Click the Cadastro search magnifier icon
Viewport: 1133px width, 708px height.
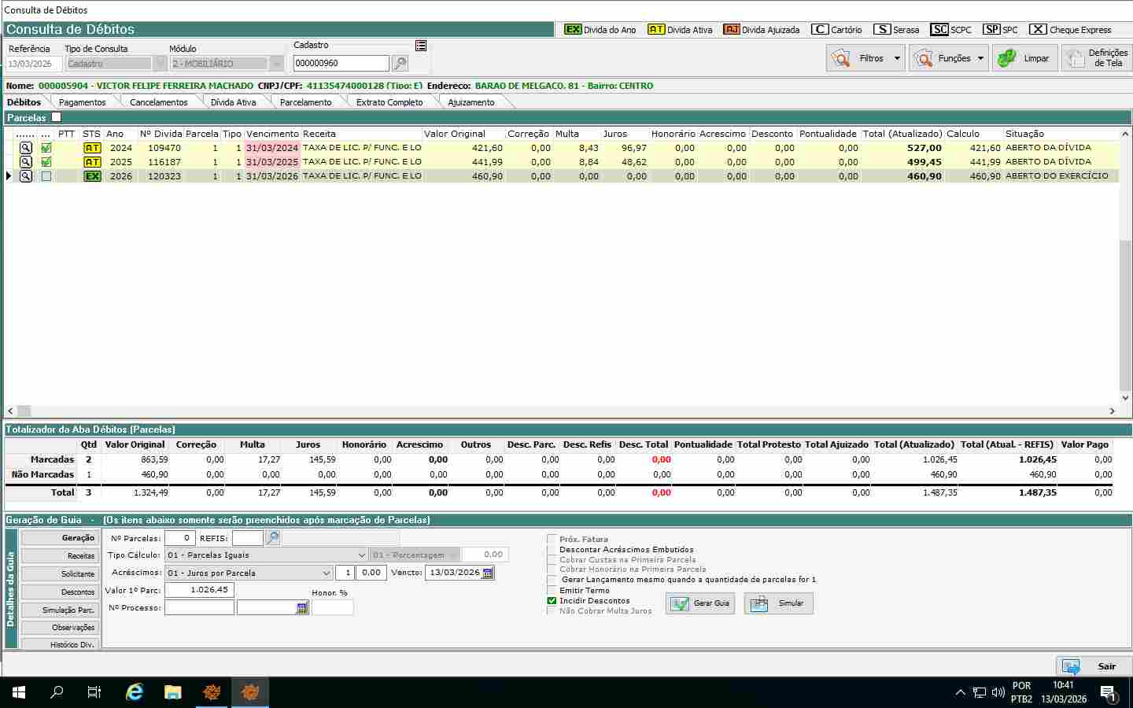400,64
